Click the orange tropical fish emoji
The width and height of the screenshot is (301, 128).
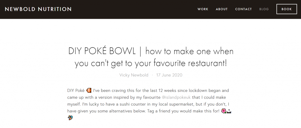89,90
